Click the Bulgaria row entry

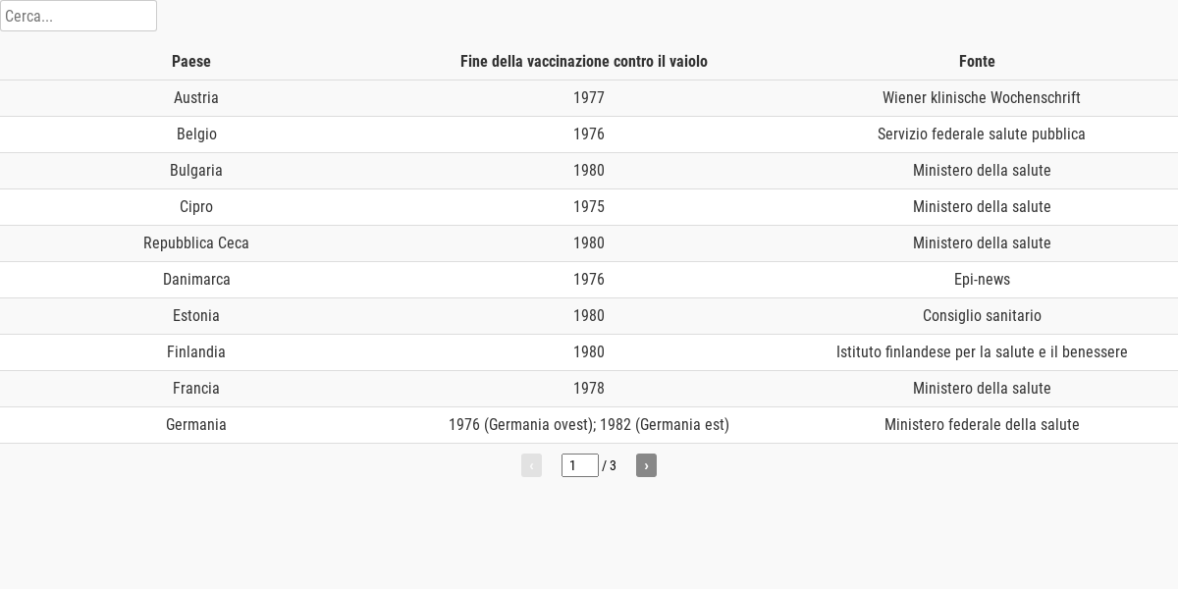click(x=589, y=171)
